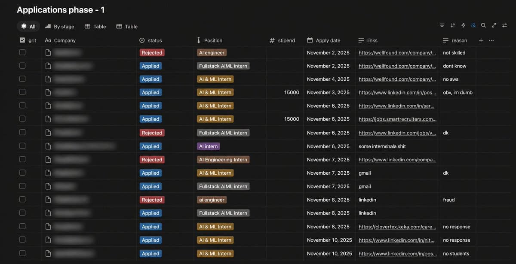Screen dimensions: 516x264
Task: Click the page icon in the 'no aws' row
Action: (x=48, y=79)
